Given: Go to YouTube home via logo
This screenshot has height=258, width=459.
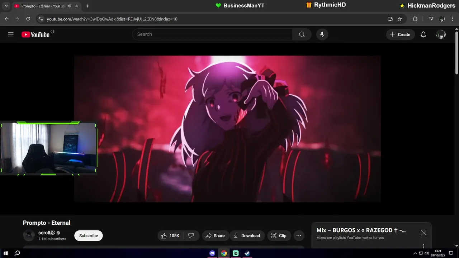Looking at the screenshot, I should [36, 34].
